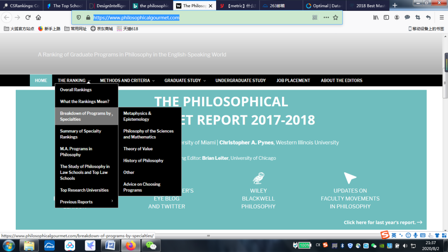Click here for last year's report link
This screenshot has height=252, width=448.
[x=382, y=223]
